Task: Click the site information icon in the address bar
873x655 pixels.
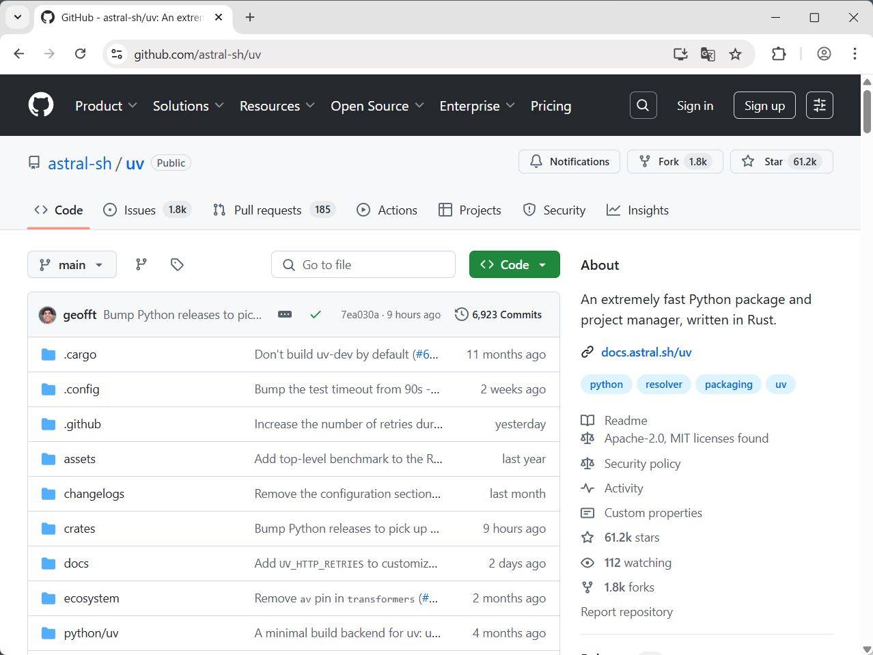Action: pyautogui.click(x=117, y=54)
